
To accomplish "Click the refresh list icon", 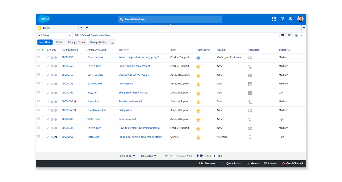I will [112, 42].
